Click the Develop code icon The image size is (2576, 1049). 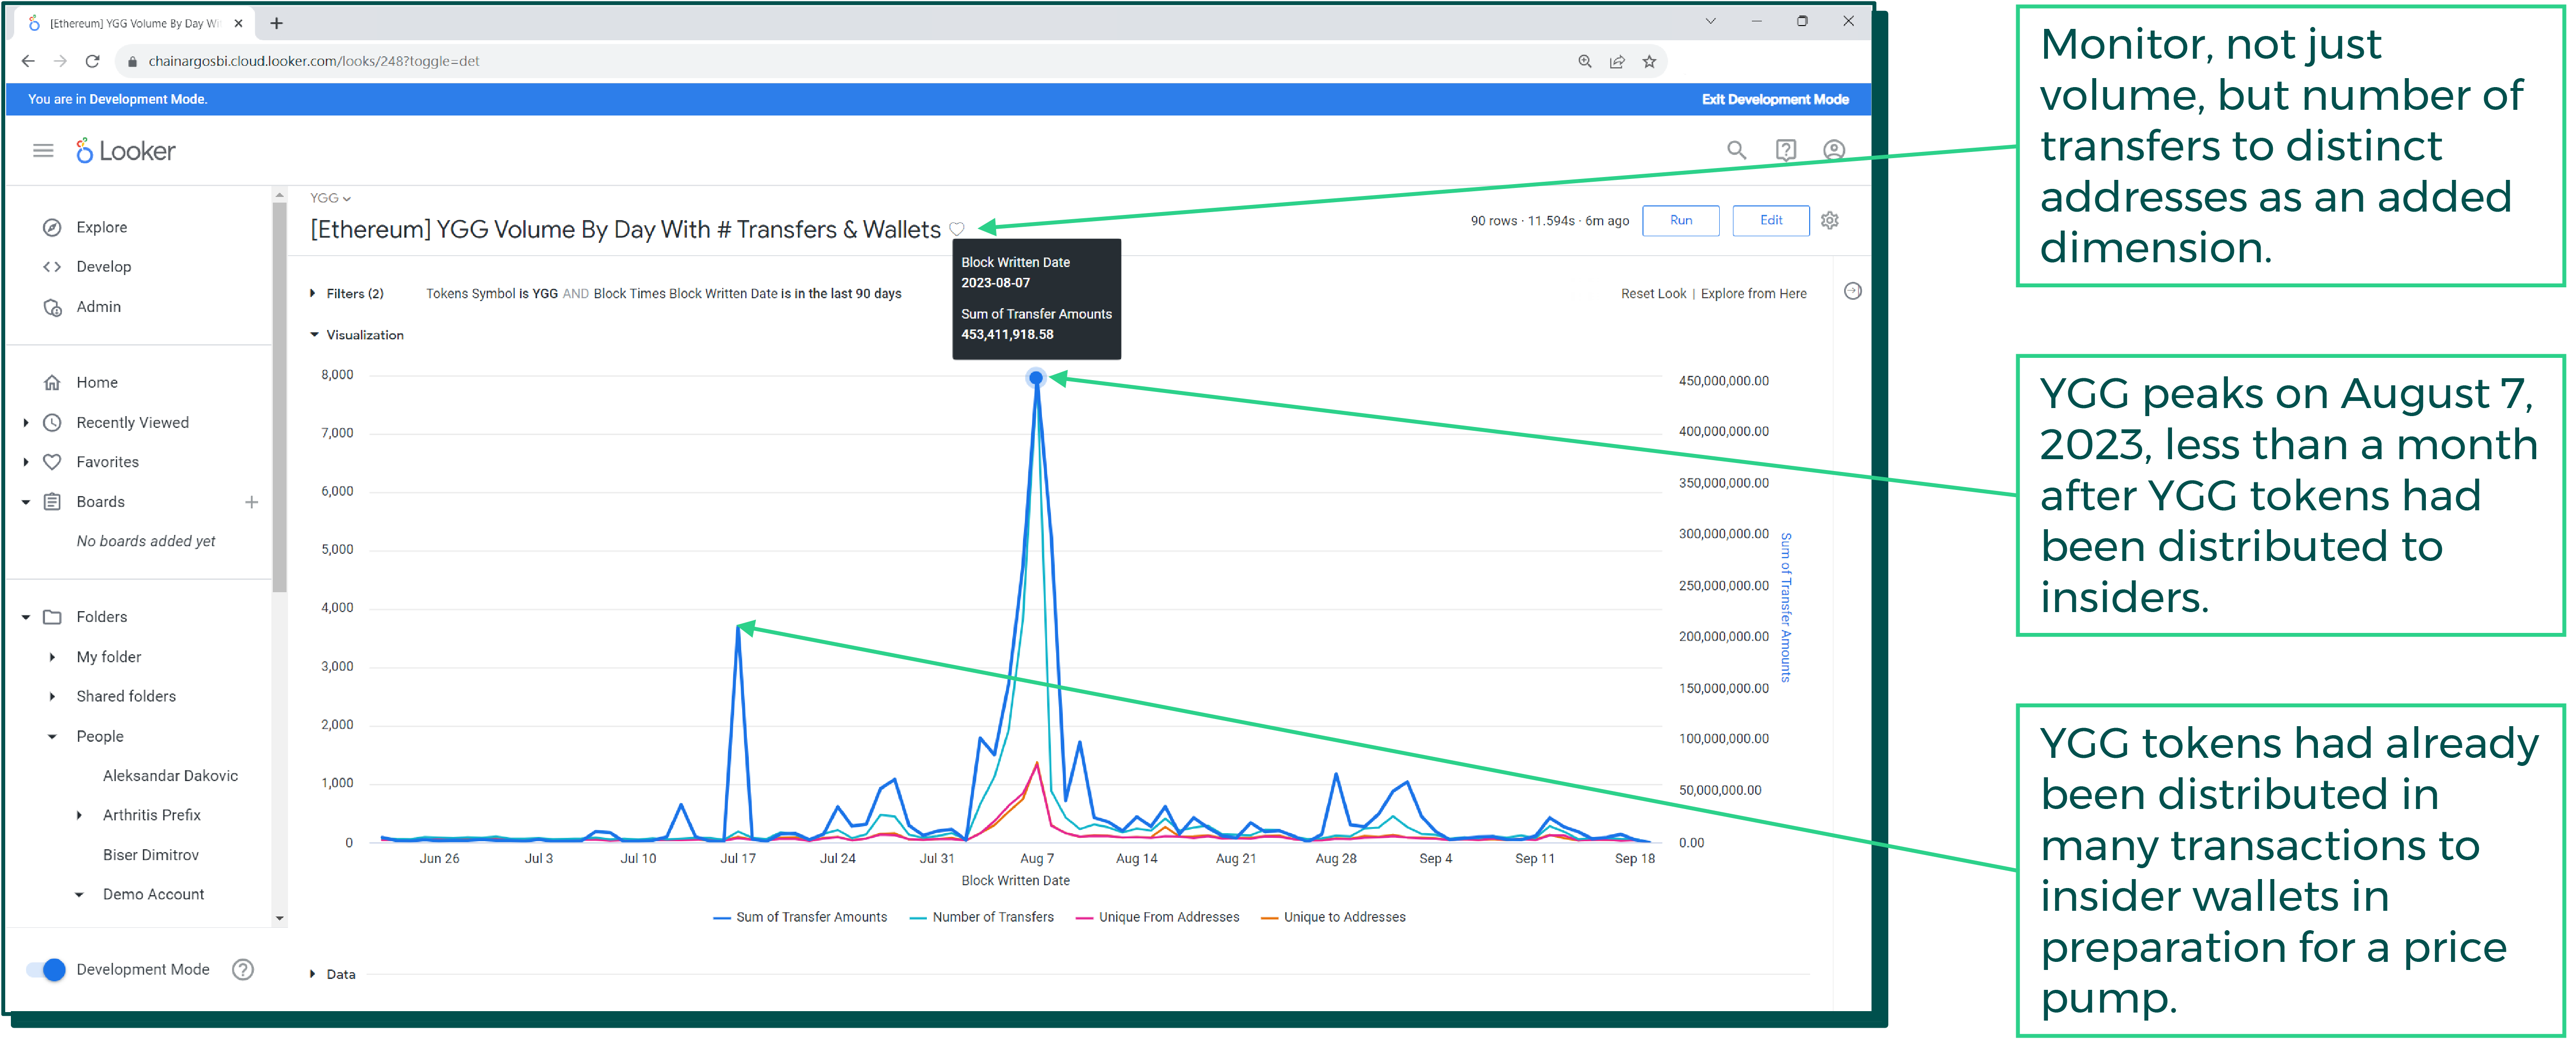[52, 267]
